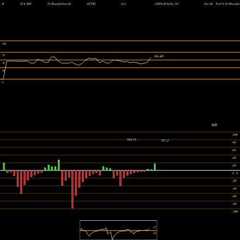Click the 80 label on MR axis
This screenshot has height=240, width=240.
pyautogui.click(x=234, y=143)
